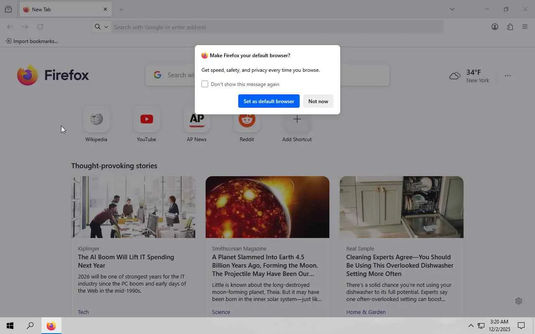
Task: Open the Firefox account icon
Action: click(x=495, y=27)
